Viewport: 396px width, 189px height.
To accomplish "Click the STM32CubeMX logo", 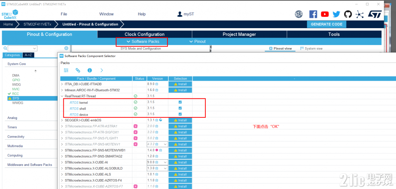I will click(x=10, y=15).
